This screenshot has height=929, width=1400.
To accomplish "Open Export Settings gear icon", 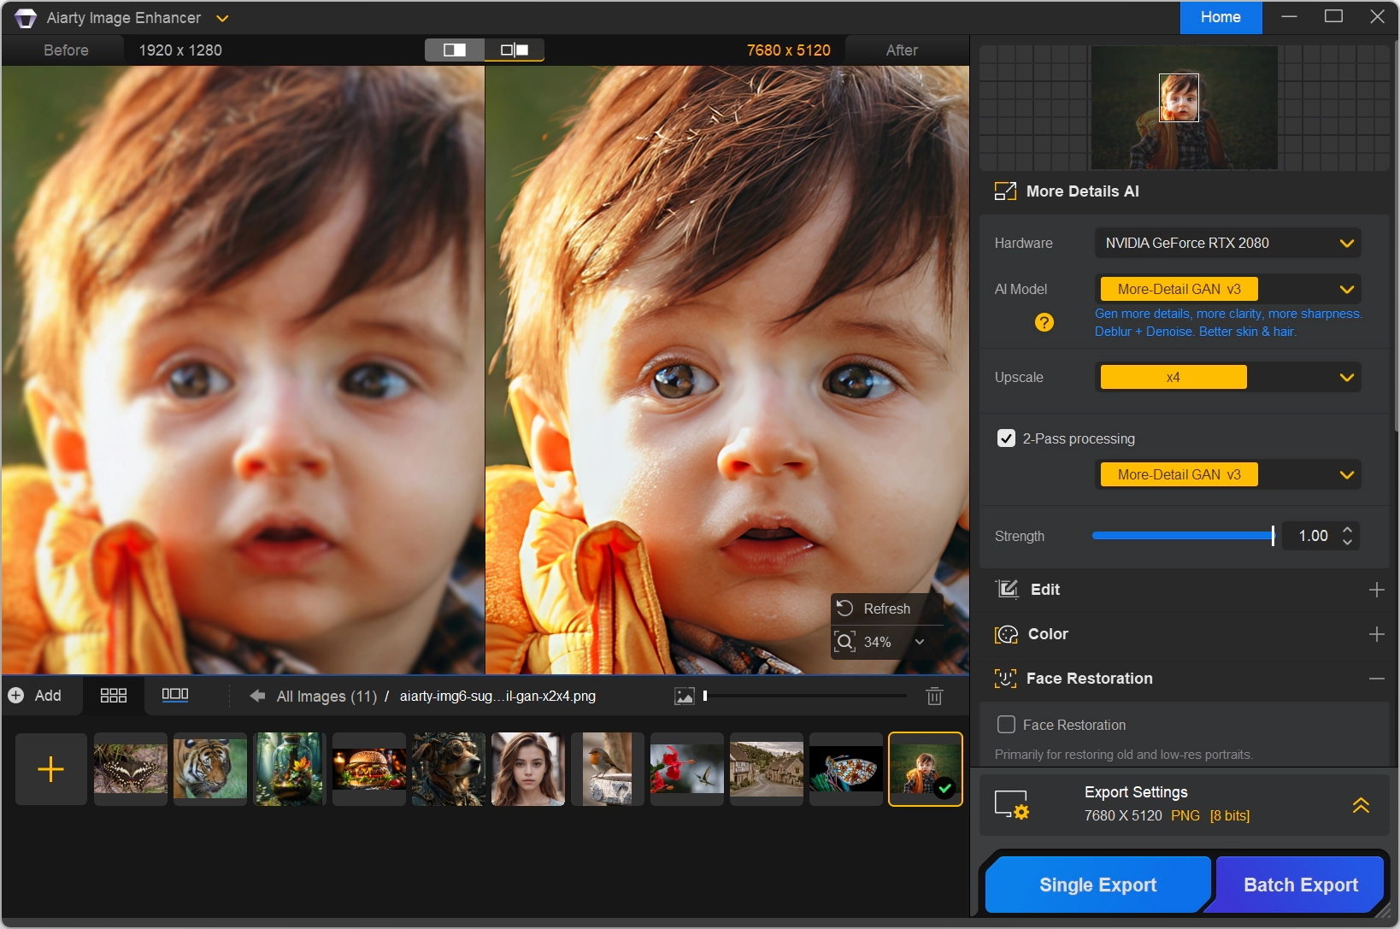I will click(x=1012, y=805).
